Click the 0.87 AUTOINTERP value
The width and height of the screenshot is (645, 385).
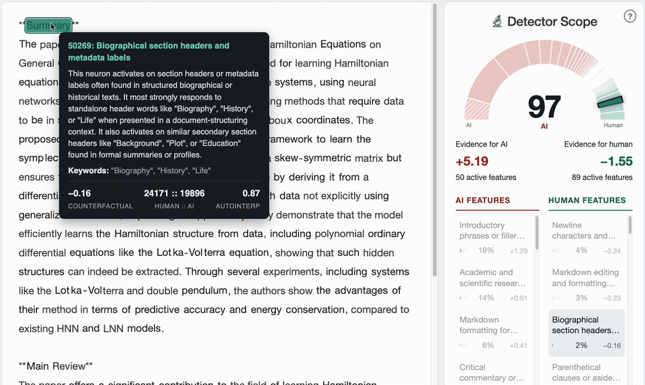[x=251, y=194]
